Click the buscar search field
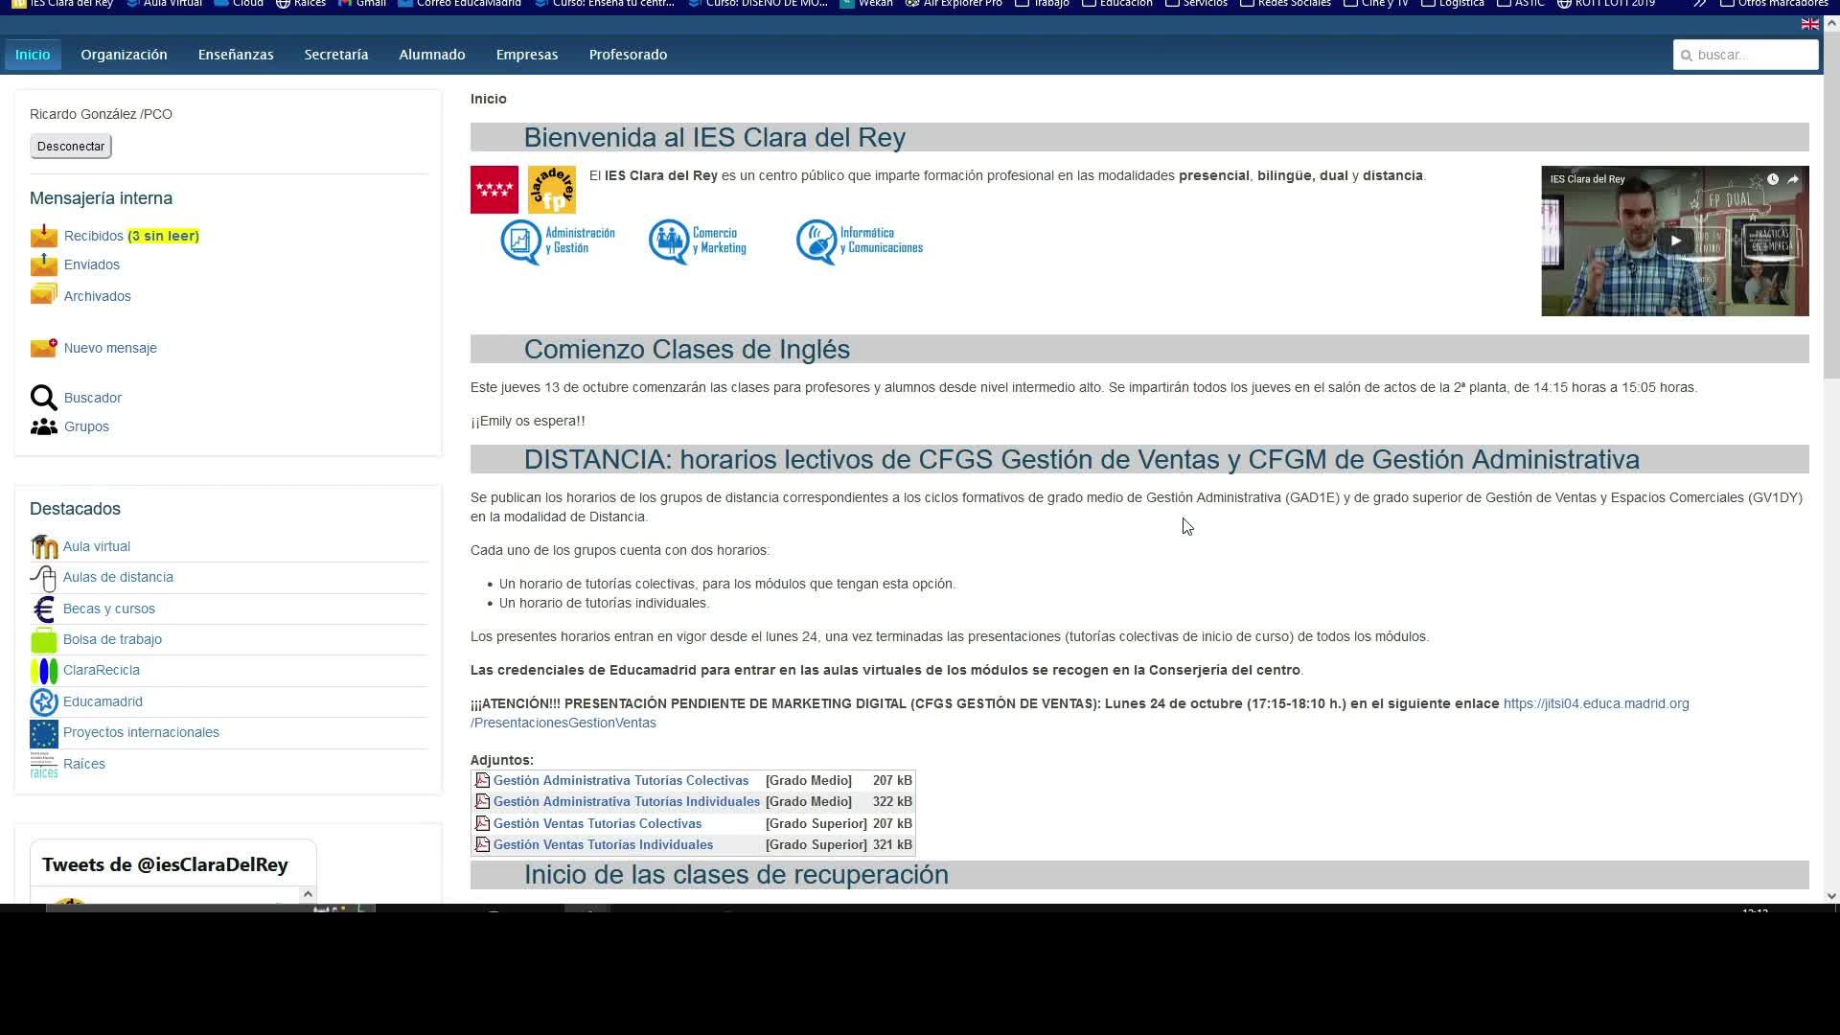 [x=1754, y=55]
